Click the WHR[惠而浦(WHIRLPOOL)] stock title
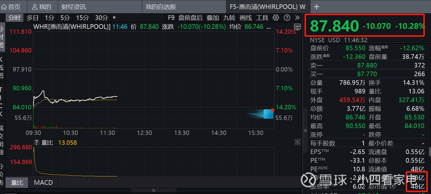431x194 pixels. click(x=72, y=27)
